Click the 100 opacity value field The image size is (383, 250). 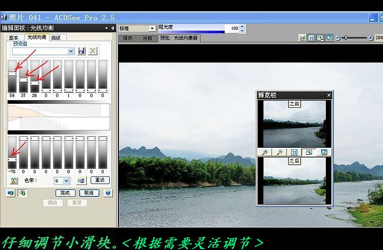(232, 29)
